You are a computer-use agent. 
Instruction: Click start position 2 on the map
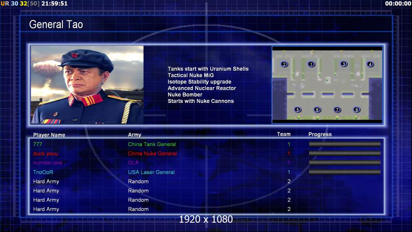[284, 64]
